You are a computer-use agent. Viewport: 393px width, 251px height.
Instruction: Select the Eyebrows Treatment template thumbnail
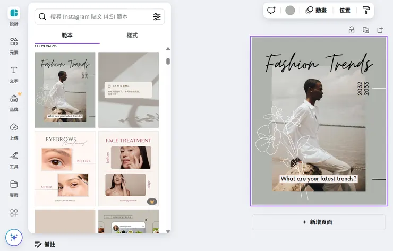(65, 169)
